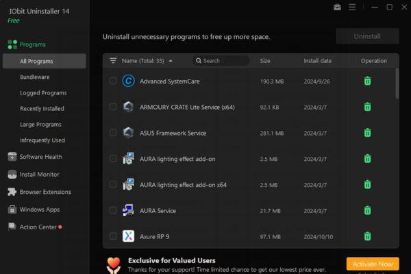Sort programs by Size column

(x=265, y=61)
